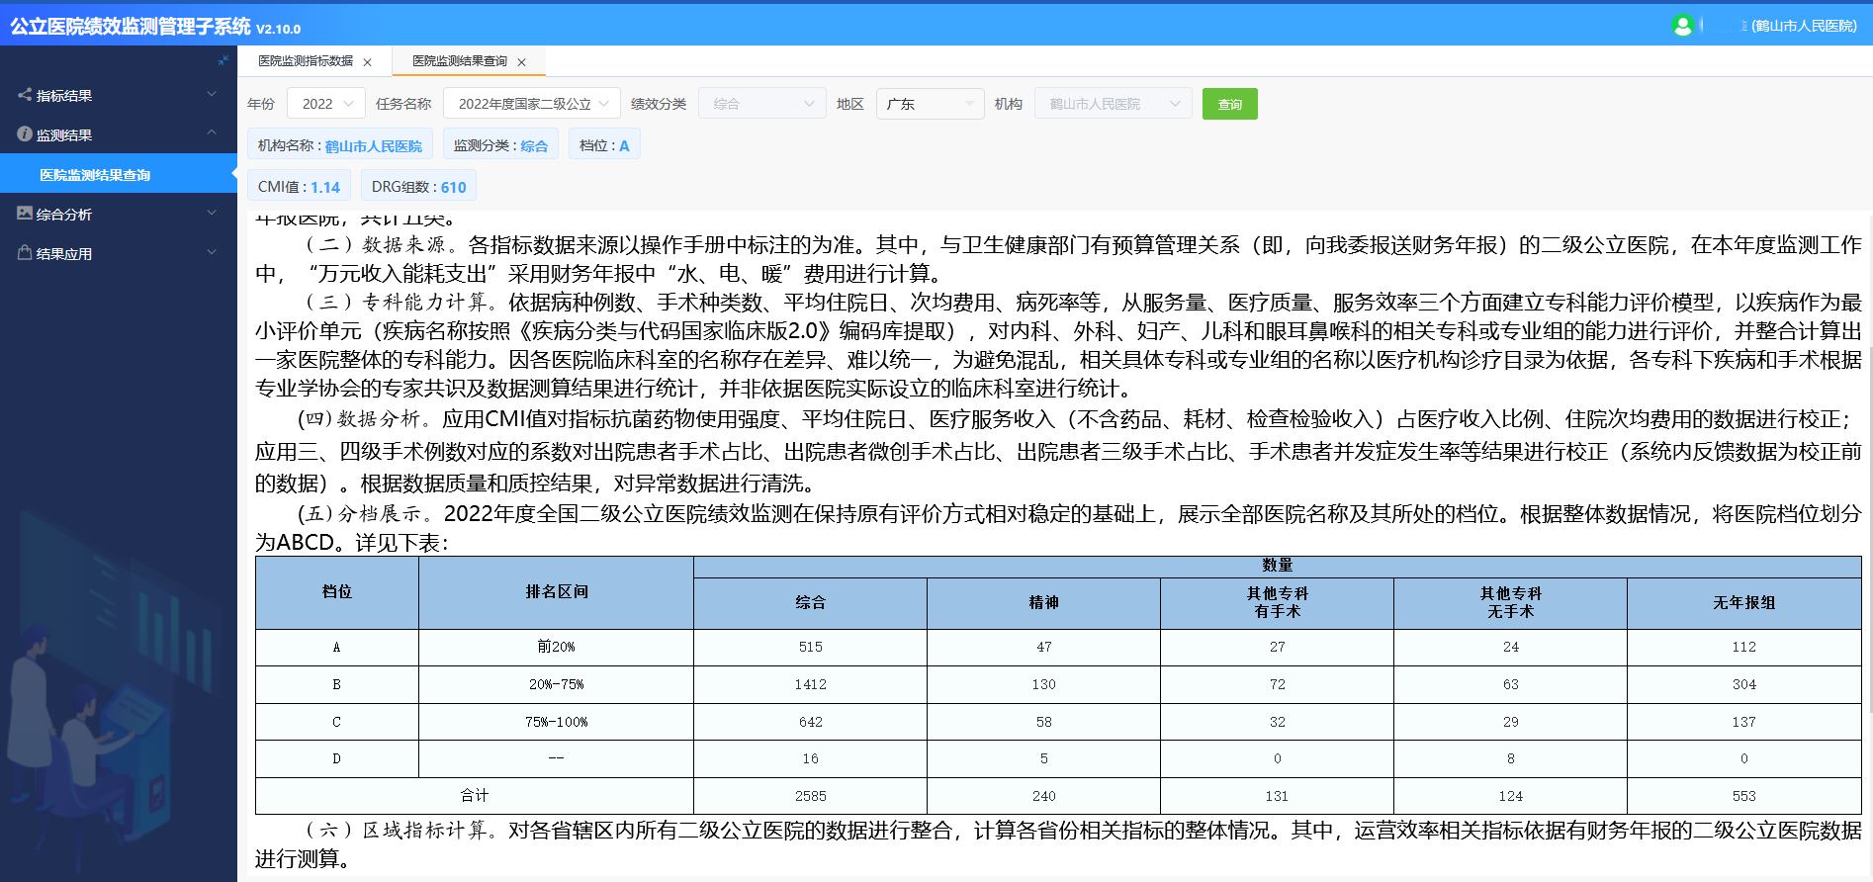Click the DRG组数 610 tag
This screenshot has width=1873, height=882.
[418, 186]
